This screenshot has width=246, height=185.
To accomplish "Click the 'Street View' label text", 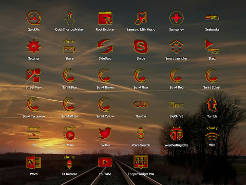I will 34,87.
